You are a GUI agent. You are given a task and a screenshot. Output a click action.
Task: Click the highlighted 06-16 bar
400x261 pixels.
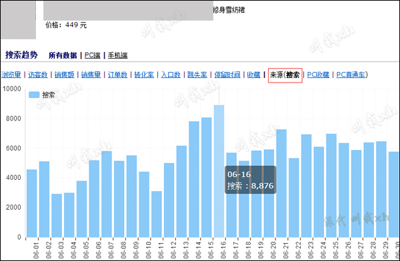[219, 171]
